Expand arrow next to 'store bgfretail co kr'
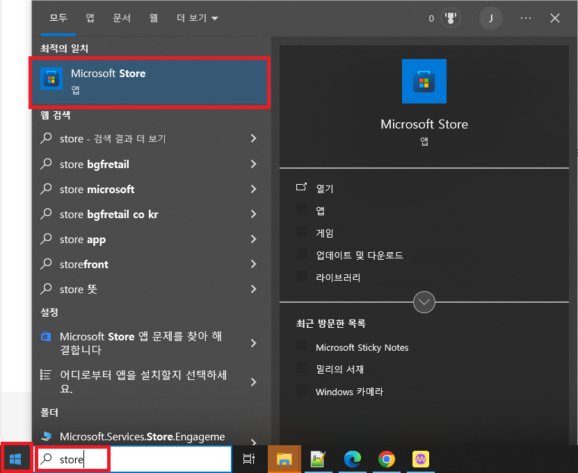 [x=253, y=214]
